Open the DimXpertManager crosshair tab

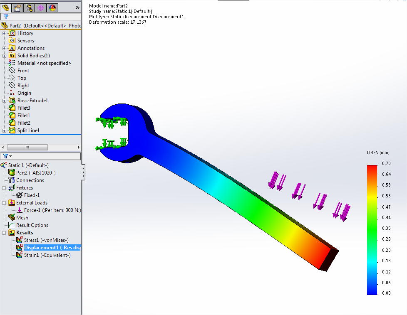coord(41,8)
